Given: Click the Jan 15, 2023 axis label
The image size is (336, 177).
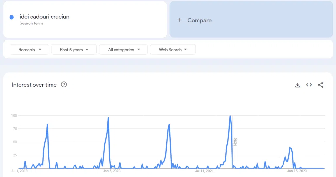Looking at the screenshot, I should coord(297,171).
